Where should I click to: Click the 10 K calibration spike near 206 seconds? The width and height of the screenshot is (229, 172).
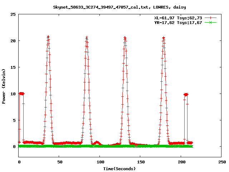pyautogui.click(x=186, y=95)
